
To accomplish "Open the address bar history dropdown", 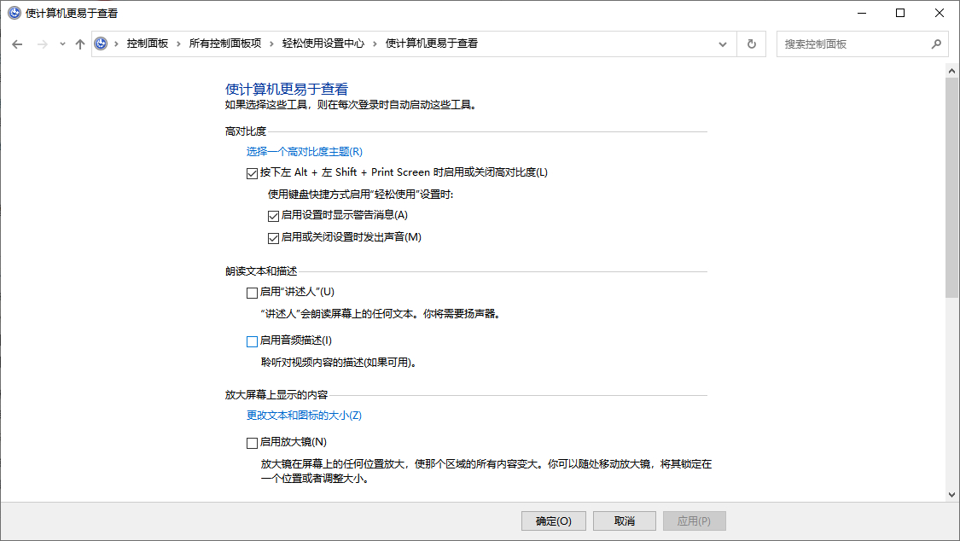I will point(722,44).
